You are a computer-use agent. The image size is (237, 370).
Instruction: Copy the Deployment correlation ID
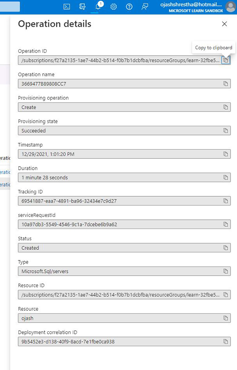(226, 341)
